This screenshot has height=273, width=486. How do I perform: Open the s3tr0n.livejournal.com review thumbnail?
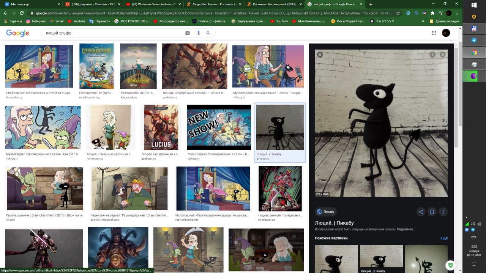(x=129, y=189)
